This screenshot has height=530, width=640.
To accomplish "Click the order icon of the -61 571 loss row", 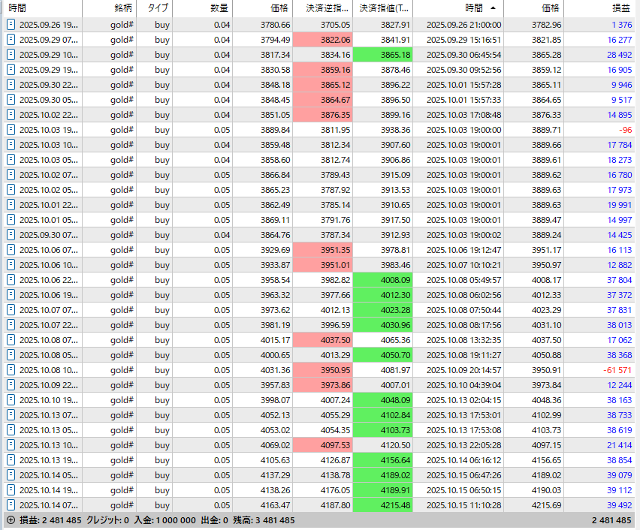I will 11,370.
